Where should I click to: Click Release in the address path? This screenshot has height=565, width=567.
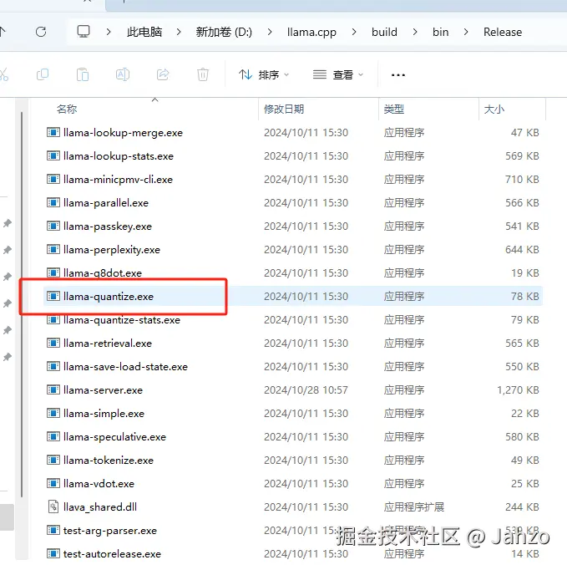503,32
